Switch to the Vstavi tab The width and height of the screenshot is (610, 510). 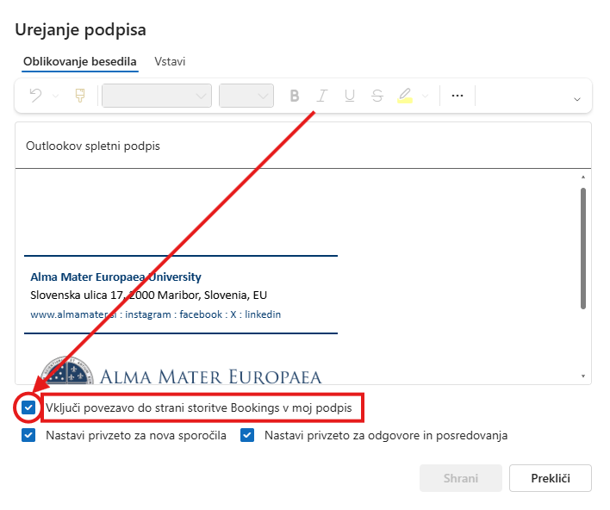(170, 61)
